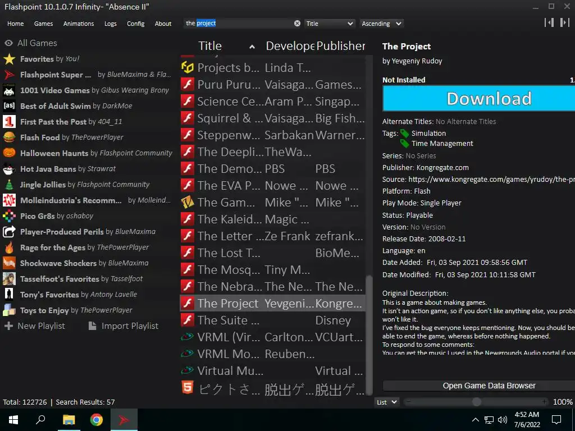
Task: Show All Games list
Action: tap(31, 43)
